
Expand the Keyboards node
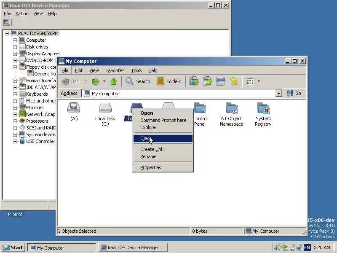[x=15, y=94]
